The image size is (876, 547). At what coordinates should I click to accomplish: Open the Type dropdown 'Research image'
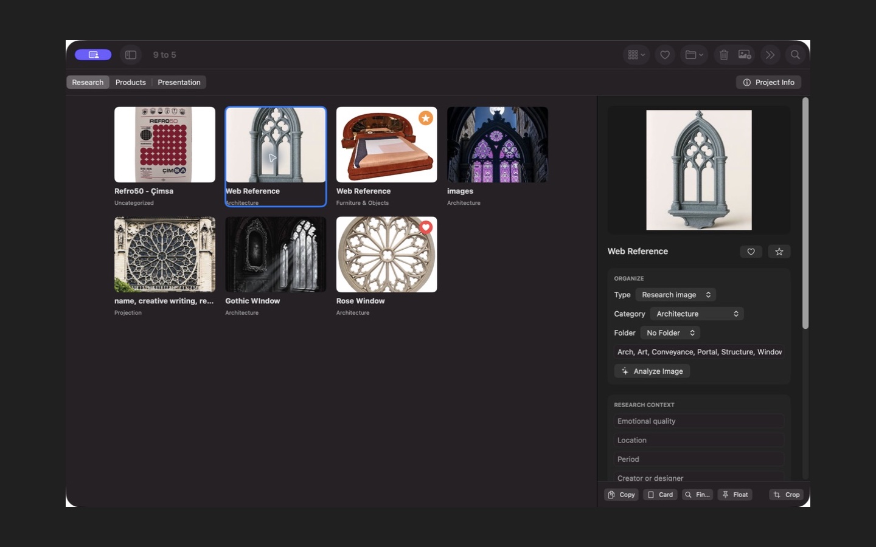click(676, 295)
